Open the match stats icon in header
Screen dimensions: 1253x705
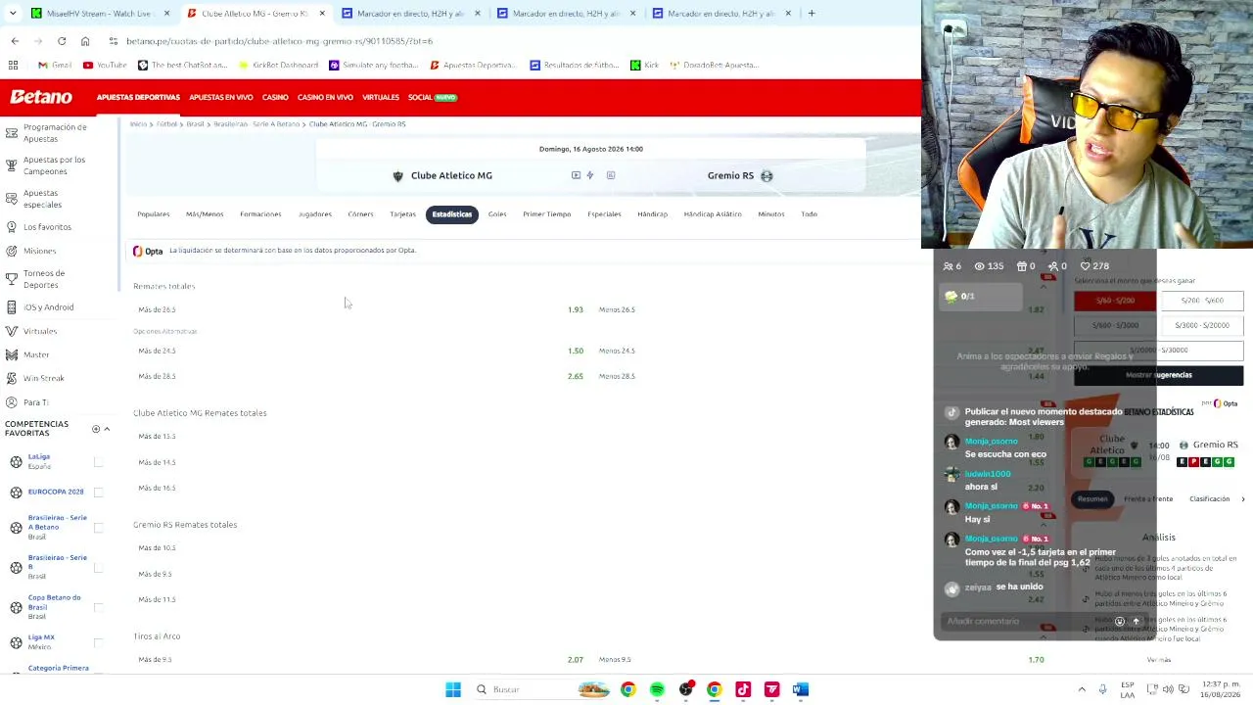pos(611,175)
